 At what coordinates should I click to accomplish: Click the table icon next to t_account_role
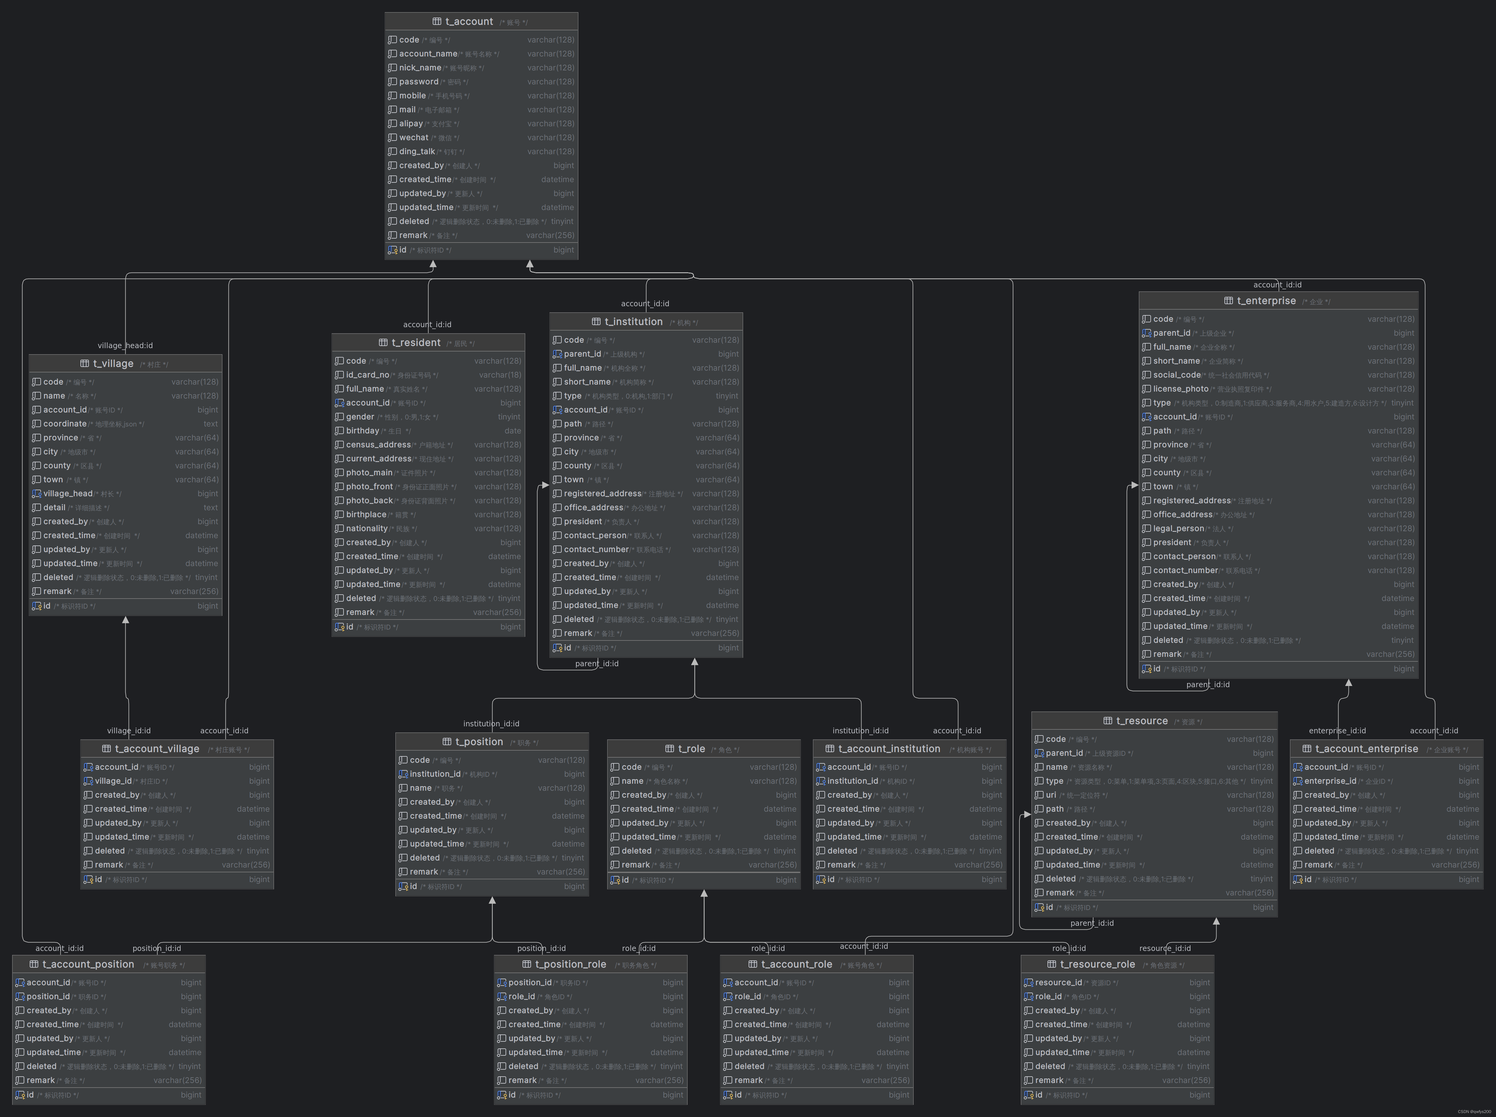click(752, 964)
